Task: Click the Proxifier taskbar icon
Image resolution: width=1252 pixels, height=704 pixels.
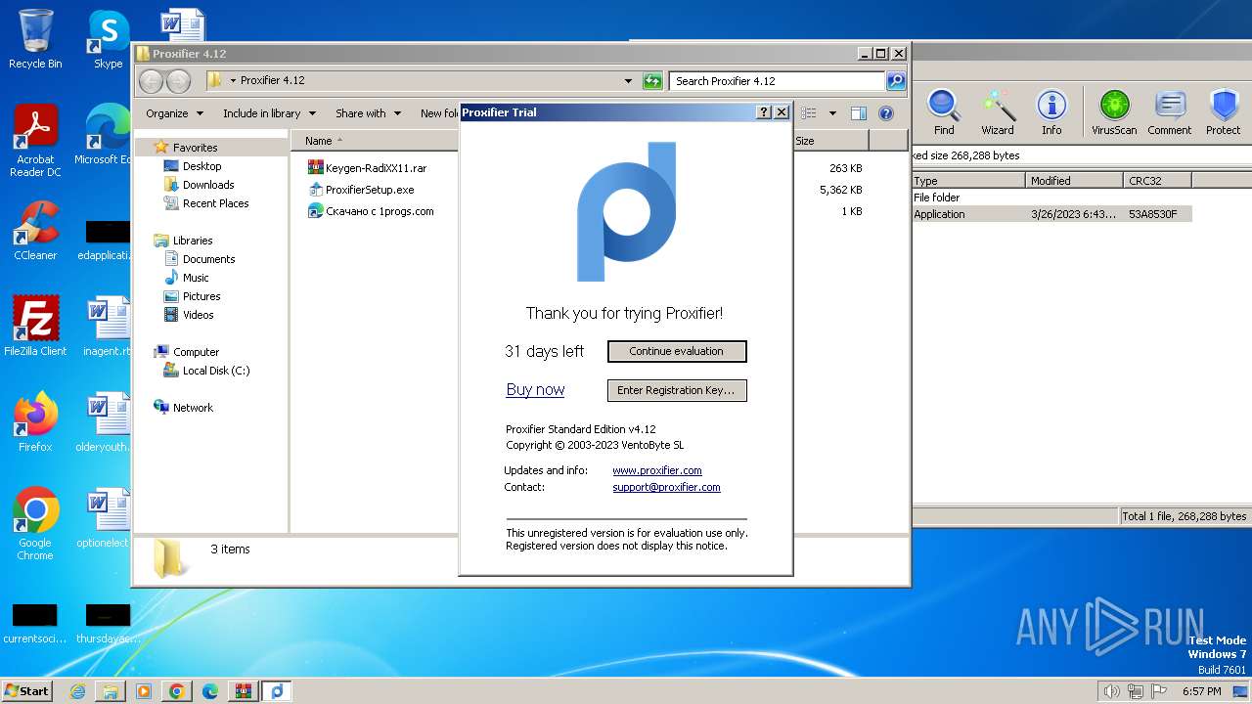Action: click(277, 691)
